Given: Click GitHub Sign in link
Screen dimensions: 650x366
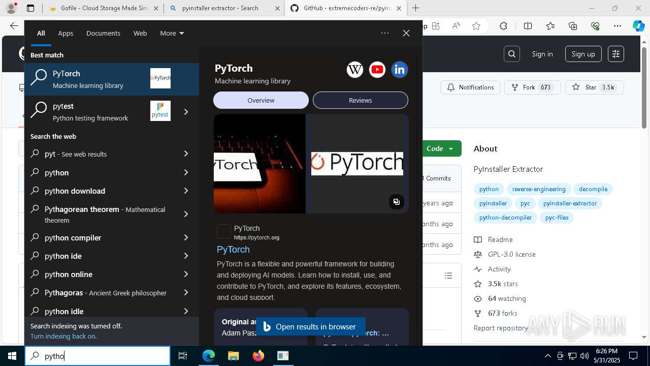Looking at the screenshot, I should tap(542, 54).
